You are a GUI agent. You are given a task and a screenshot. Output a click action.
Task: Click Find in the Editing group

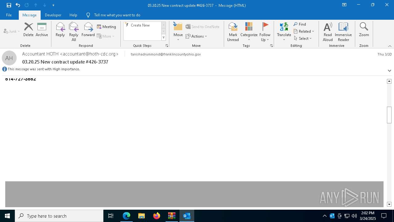(x=300, y=24)
